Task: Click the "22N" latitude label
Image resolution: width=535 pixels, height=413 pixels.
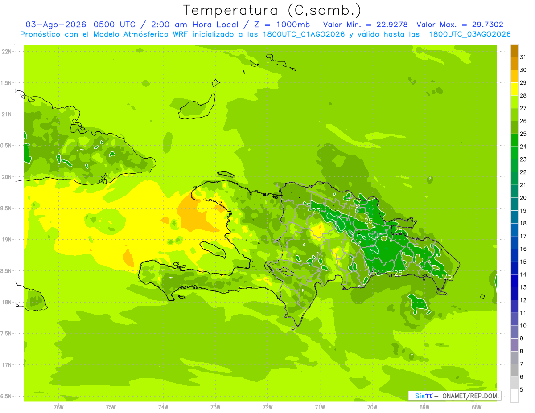Action: point(6,52)
